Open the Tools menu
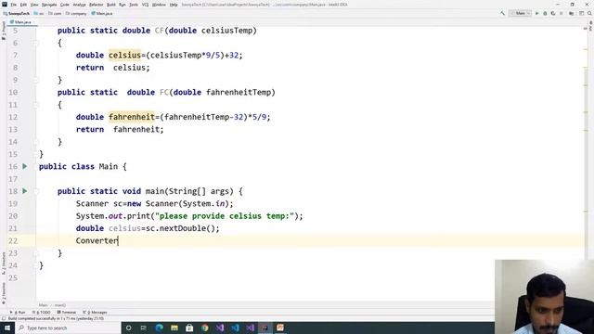The width and height of the screenshot is (594, 334). click(x=134, y=5)
